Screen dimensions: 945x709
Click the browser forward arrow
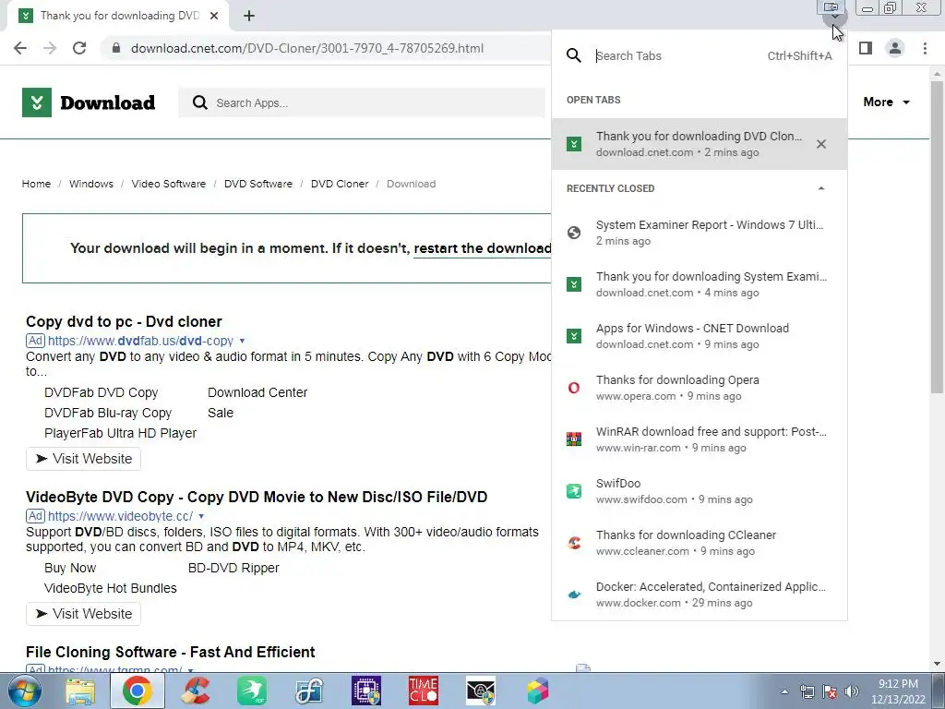tap(50, 48)
